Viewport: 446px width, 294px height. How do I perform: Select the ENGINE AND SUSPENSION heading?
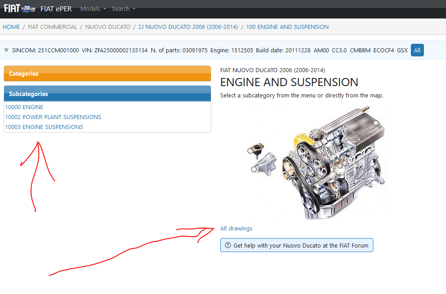click(289, 83)
